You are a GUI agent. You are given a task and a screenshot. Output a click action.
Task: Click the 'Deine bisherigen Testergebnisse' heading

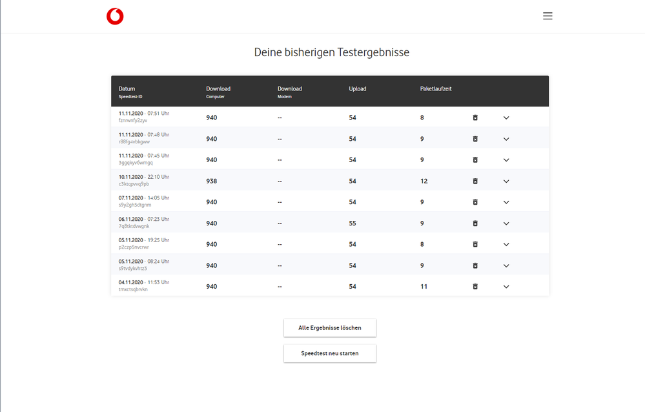332,52
